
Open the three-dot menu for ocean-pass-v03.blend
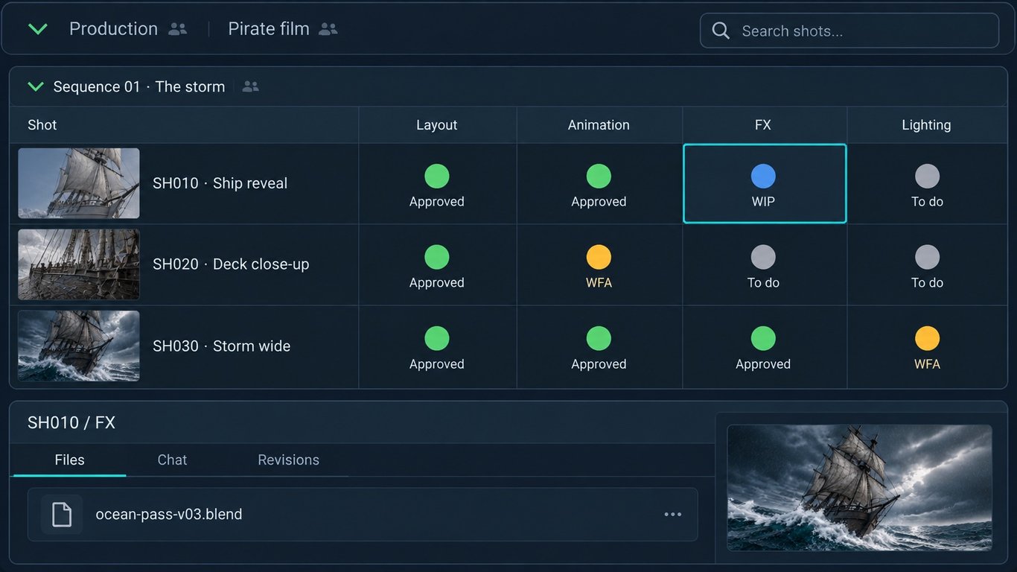(x=673, y=515)
